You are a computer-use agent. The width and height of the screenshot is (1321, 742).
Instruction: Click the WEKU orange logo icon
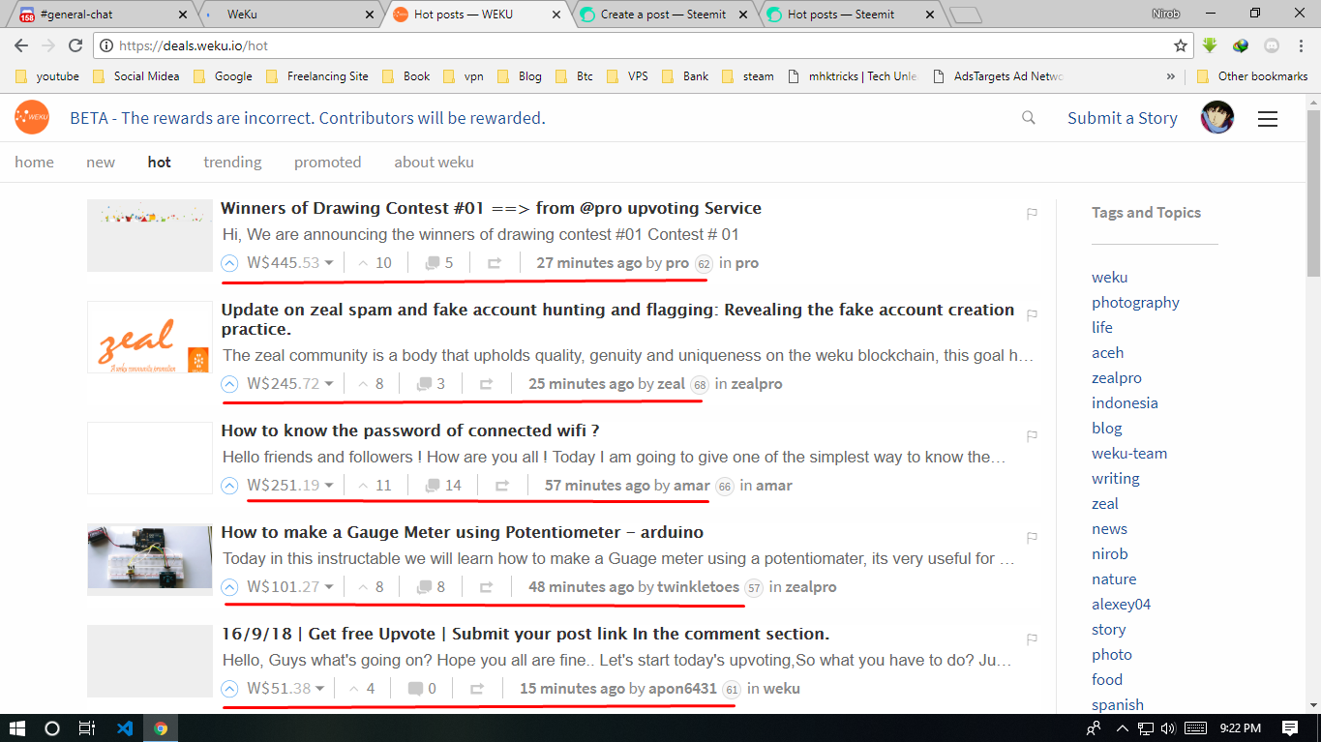[x=32, y=117]
